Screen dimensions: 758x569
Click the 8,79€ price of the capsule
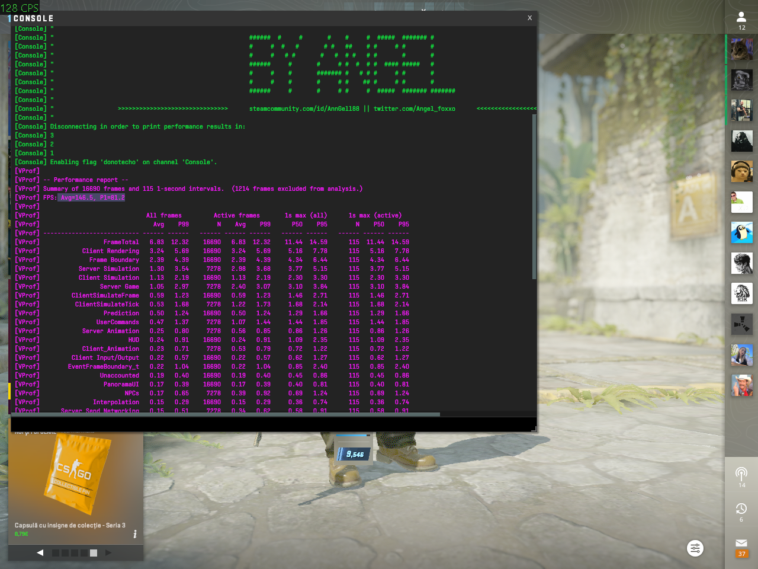point(21,533)
